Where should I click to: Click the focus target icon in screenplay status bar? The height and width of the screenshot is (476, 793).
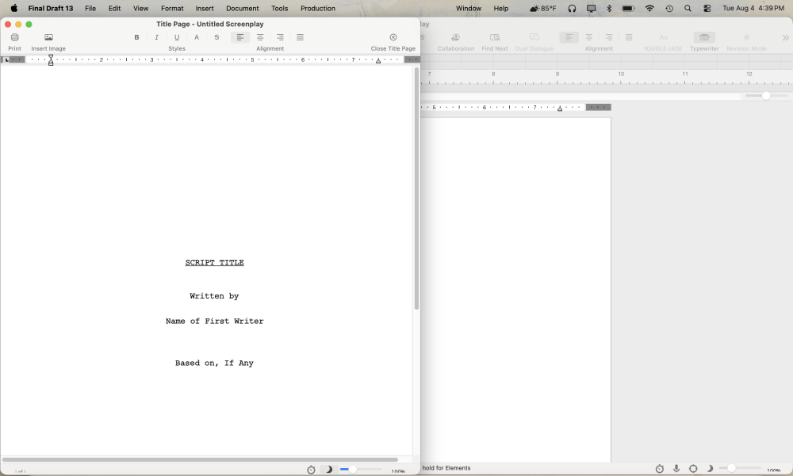693,469
